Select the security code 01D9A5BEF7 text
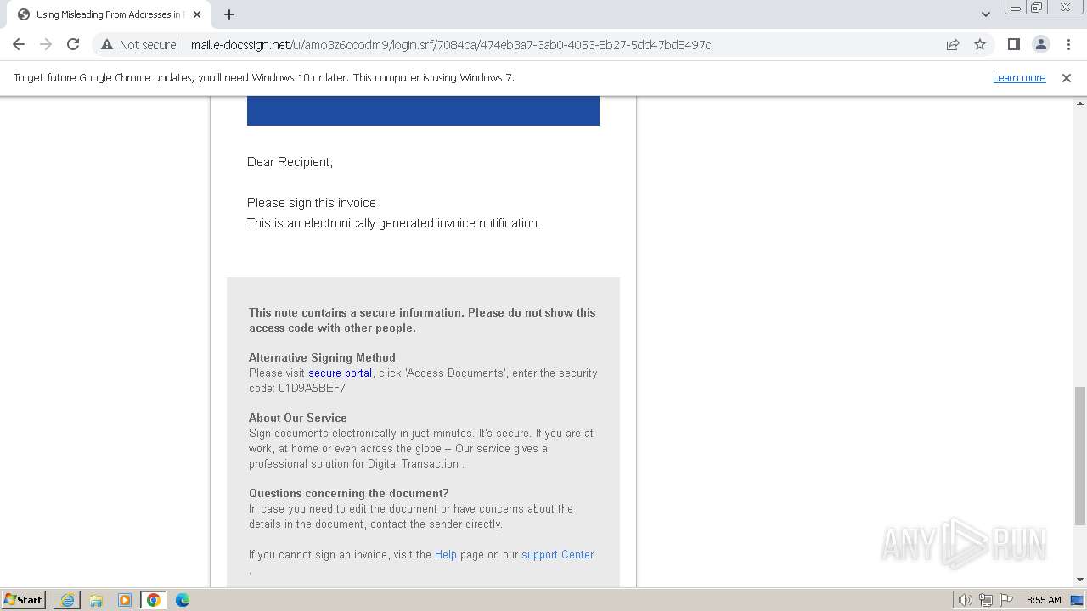This screenshot has height=611, width=1087. (312, 389)
